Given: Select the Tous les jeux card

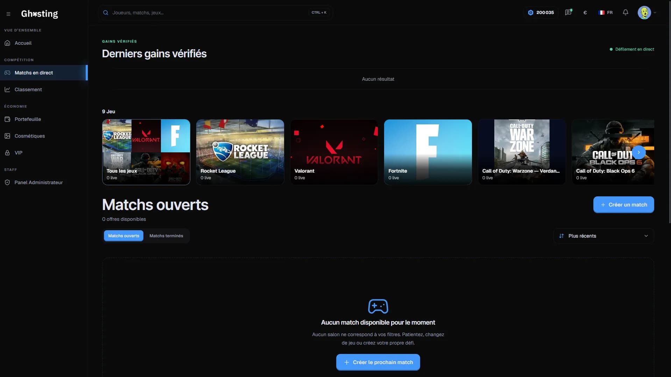Looking at the screenshot, I should point(146,152).
